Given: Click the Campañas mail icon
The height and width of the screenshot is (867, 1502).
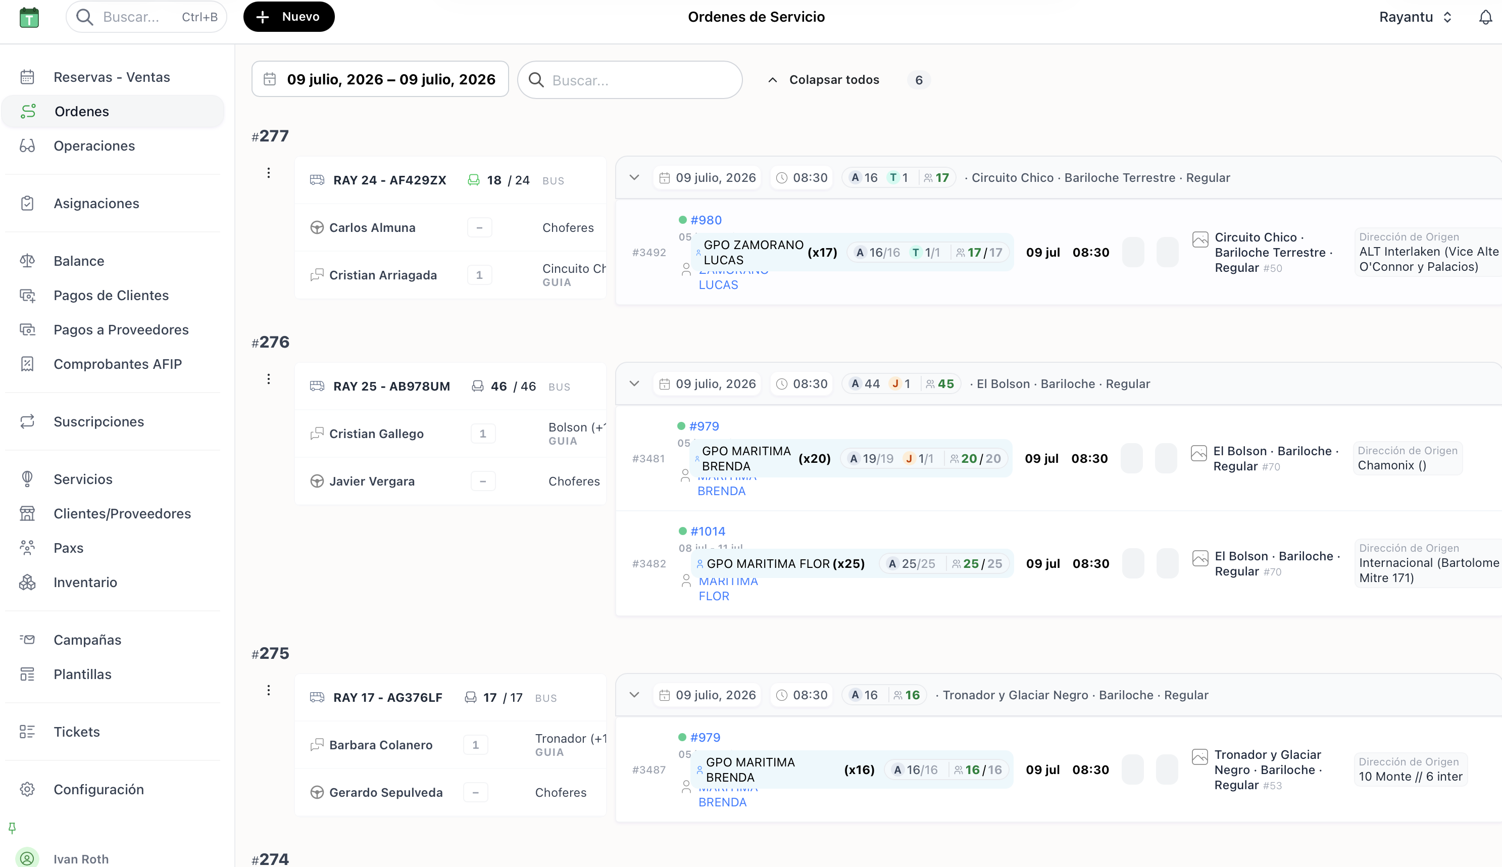Looking at the screenshot, I should tap(27, 640).
